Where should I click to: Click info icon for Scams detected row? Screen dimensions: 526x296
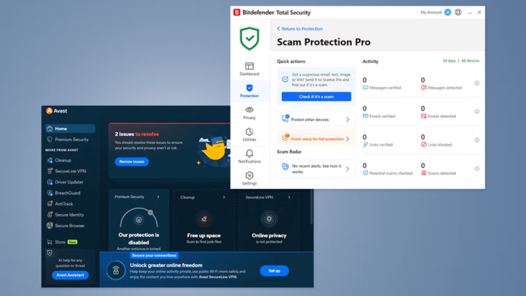coord(477,169)
